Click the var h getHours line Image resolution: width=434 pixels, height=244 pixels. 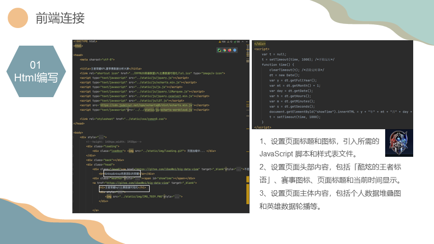pos(290,96)
